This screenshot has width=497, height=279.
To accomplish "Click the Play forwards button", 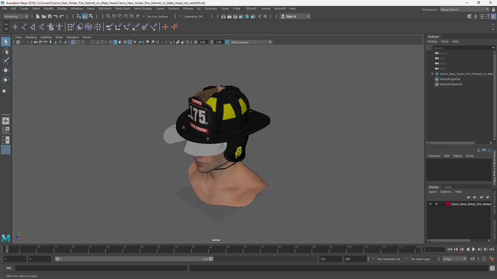I will (473, 249).
